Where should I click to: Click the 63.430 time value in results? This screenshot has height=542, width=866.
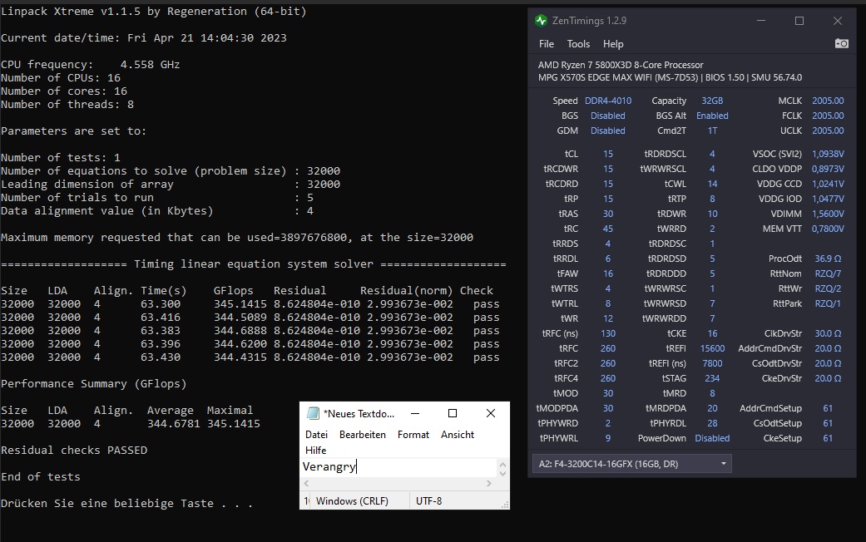point(161,357)
